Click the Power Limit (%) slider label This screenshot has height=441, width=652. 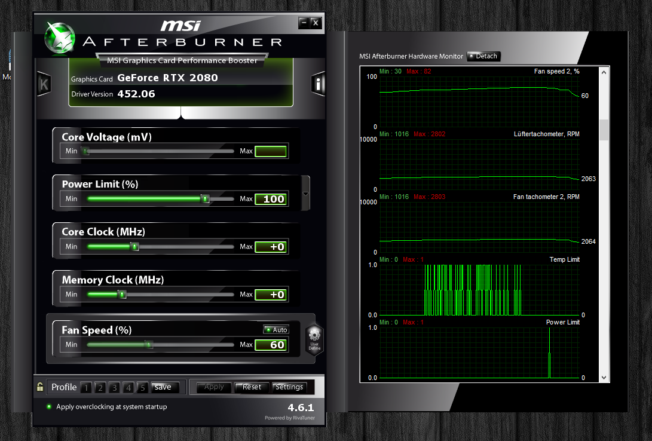tap(100, 184)
